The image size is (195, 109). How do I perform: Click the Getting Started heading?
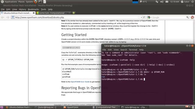(x=74, y=35)
